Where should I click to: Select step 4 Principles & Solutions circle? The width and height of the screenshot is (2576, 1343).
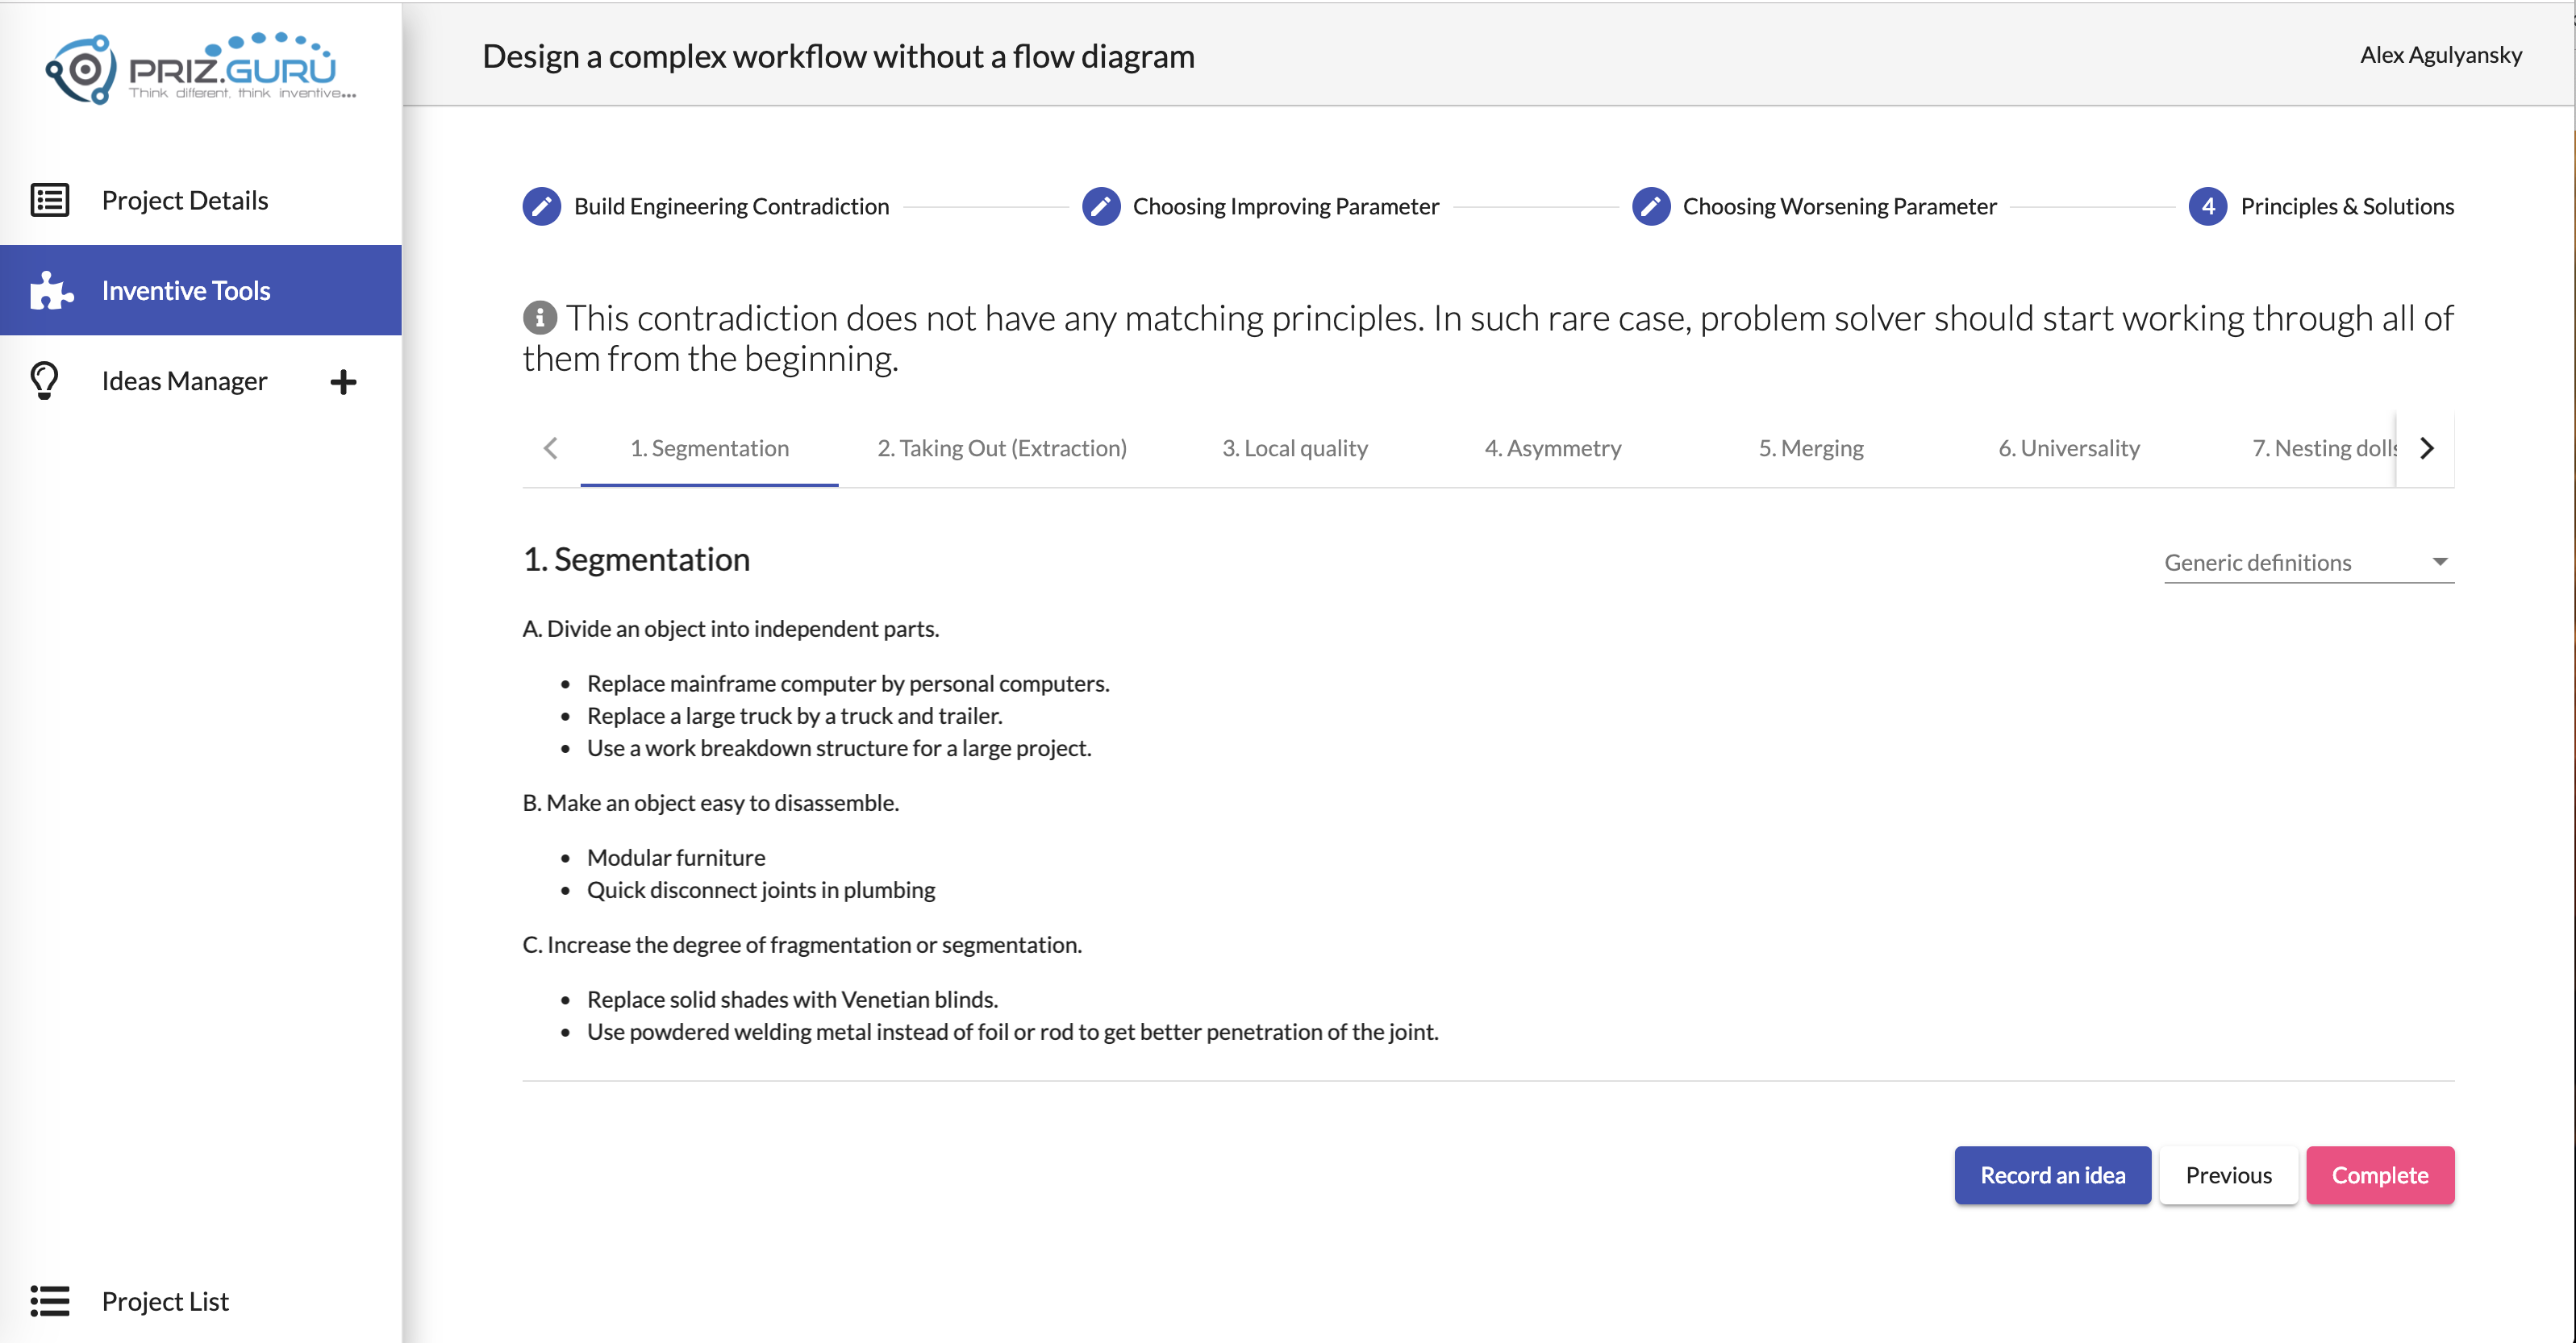[x=2208, y=206]
